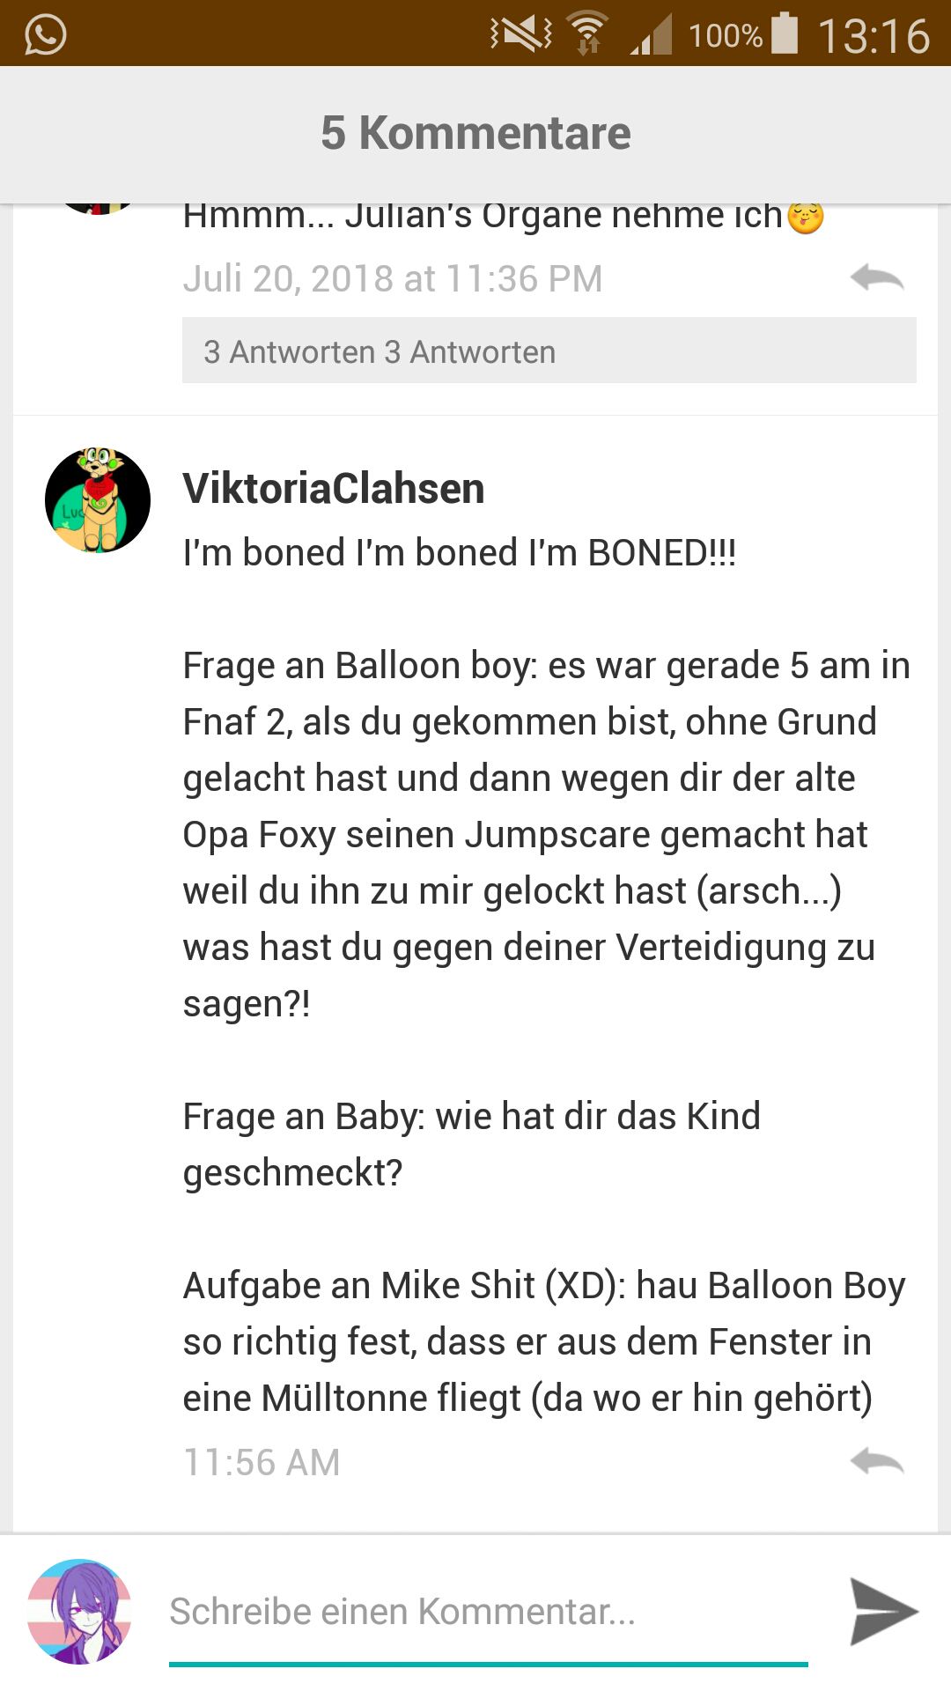
Task: Tap the Wi-Fi status icon
Action: pos(588,33)
